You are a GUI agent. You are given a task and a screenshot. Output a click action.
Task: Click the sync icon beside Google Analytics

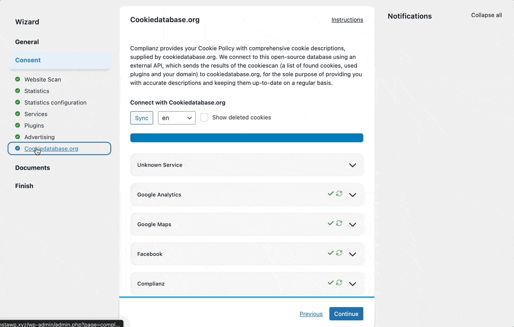click(x=339, y=194)
